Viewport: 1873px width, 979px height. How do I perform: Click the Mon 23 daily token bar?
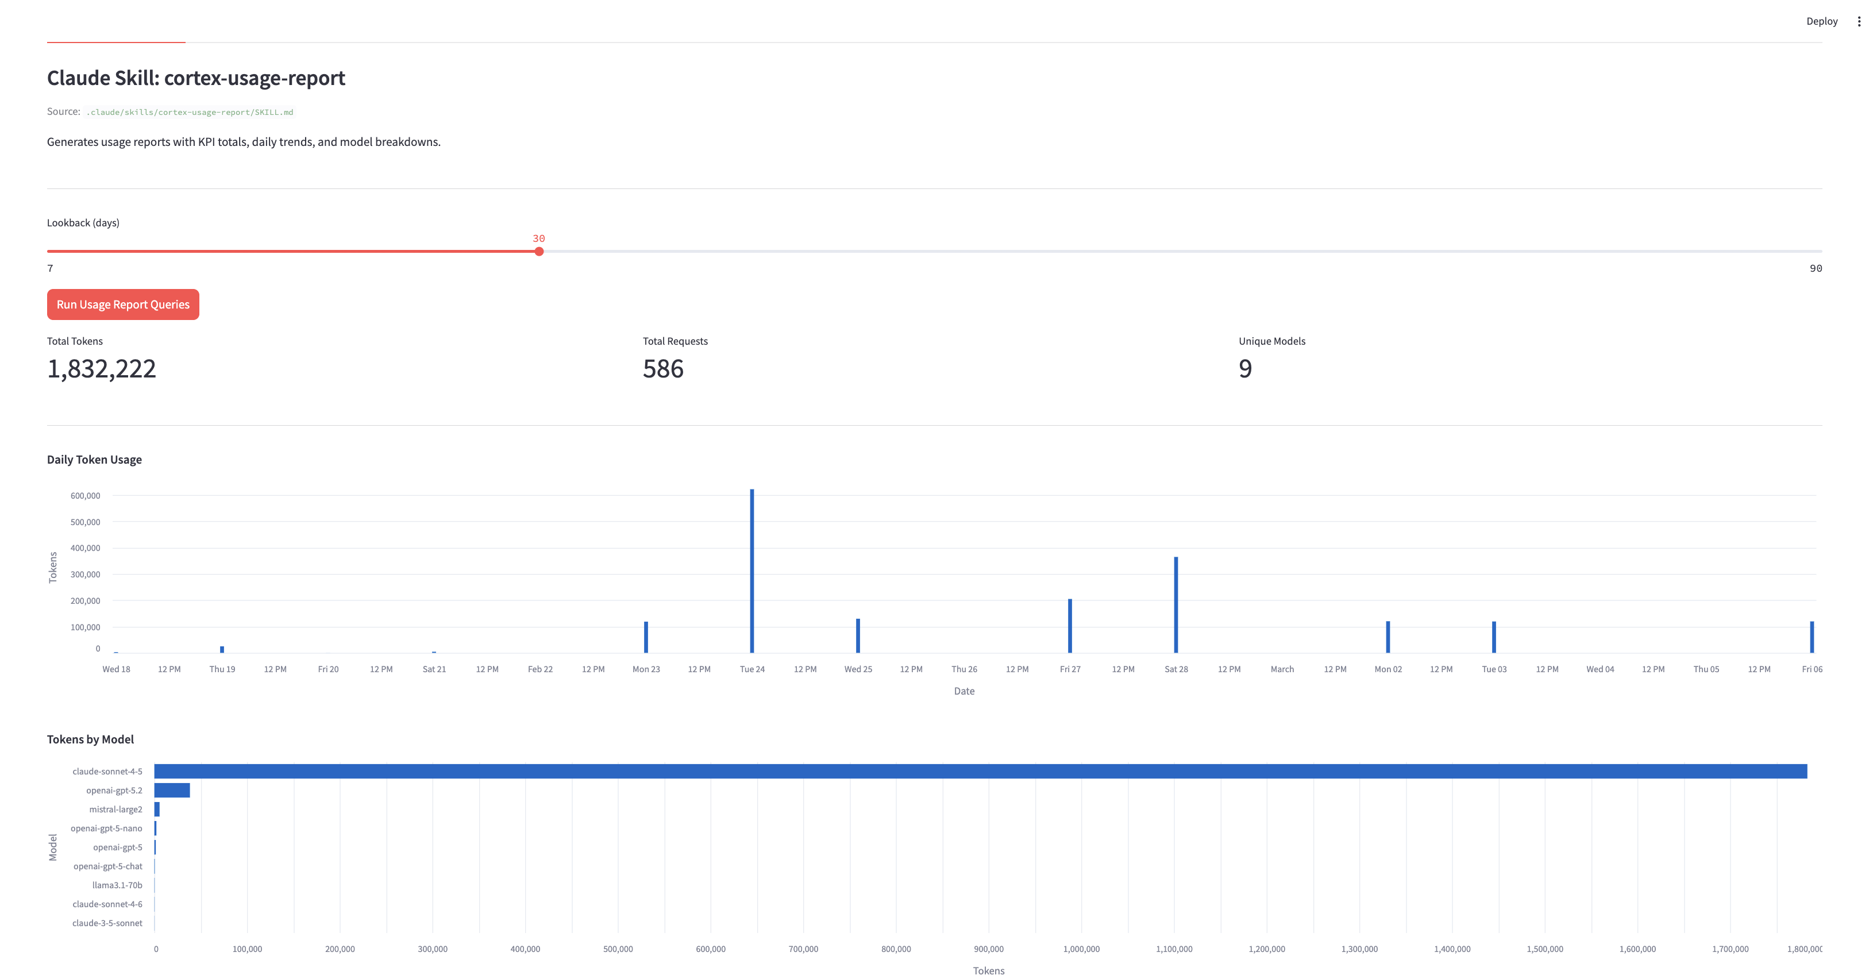646,637
